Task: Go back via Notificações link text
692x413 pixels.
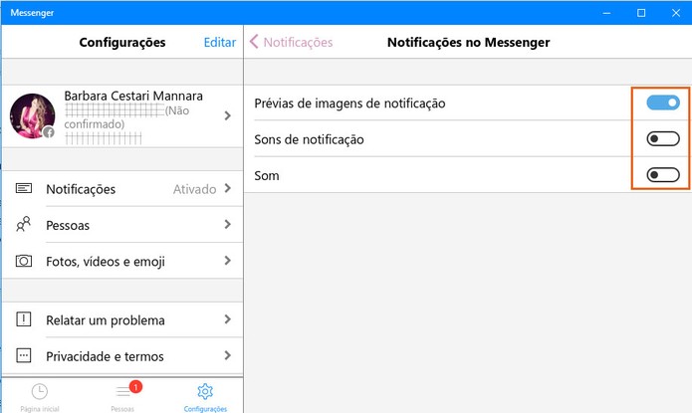Action: click(x=298, y=43)
